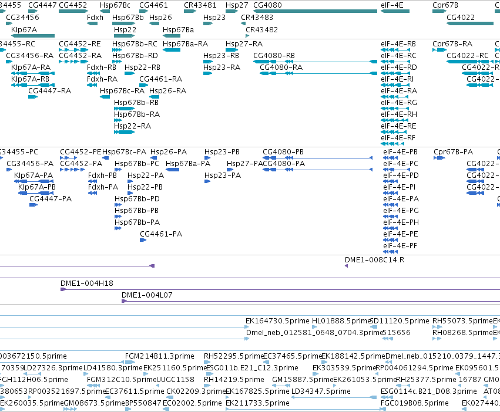Image resolution: width=500 pixels, height=412 pixels.
Task: Click the CG34456 gene label
Action: (x=22, y=17)
